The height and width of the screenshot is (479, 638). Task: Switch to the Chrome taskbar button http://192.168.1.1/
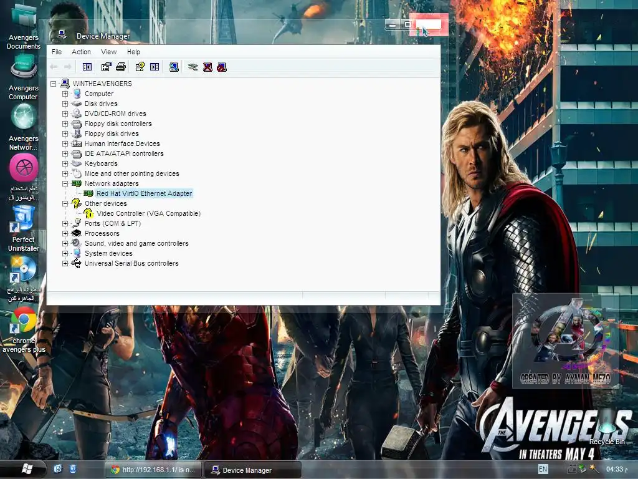tap(153, 470)
